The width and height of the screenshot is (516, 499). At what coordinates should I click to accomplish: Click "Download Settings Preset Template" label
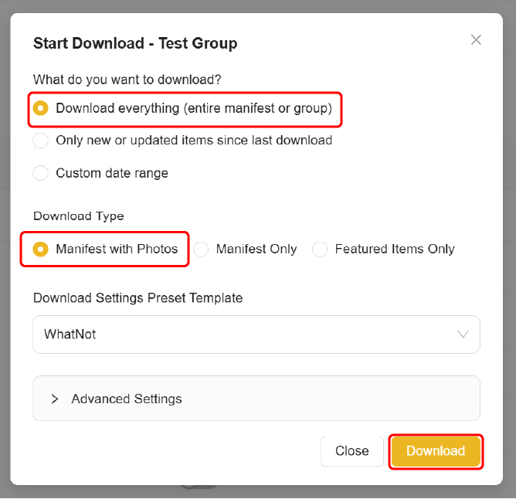(x=137, y=298)
